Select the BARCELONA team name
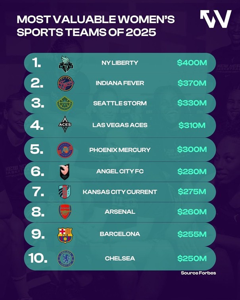 (x=120, y=234)
